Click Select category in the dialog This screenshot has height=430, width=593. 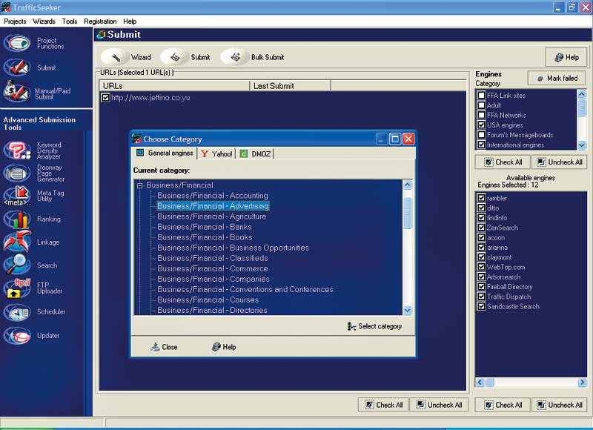pyautogui.click(x=374, y=326)
